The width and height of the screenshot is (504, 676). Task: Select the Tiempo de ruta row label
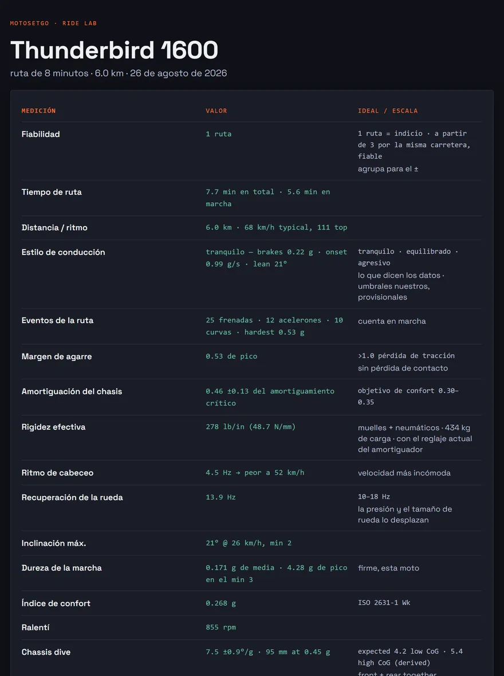pyautogui.click(x=52, y=192)
